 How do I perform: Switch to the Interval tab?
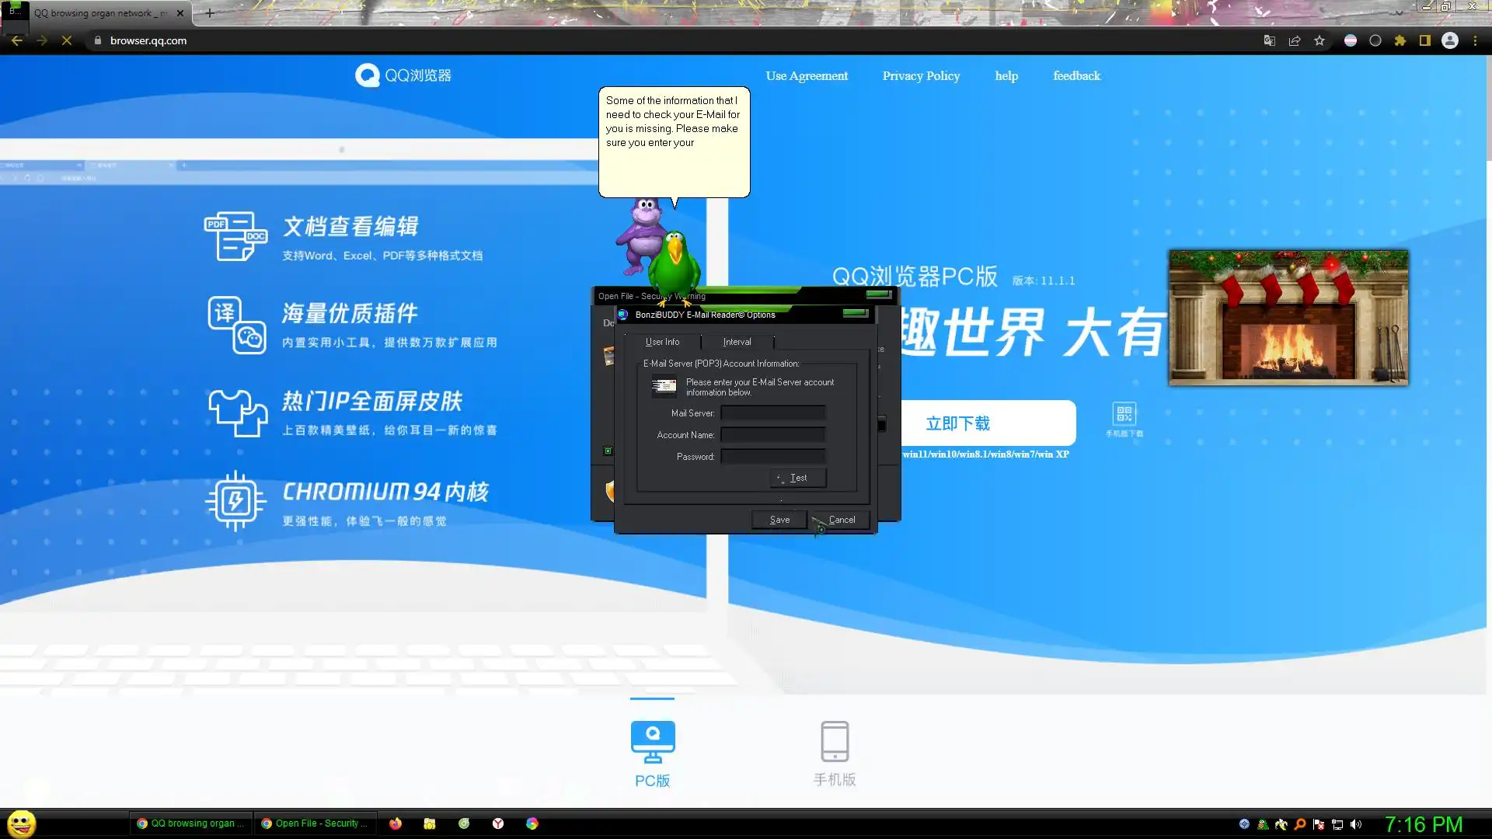[x=737, y=342]
